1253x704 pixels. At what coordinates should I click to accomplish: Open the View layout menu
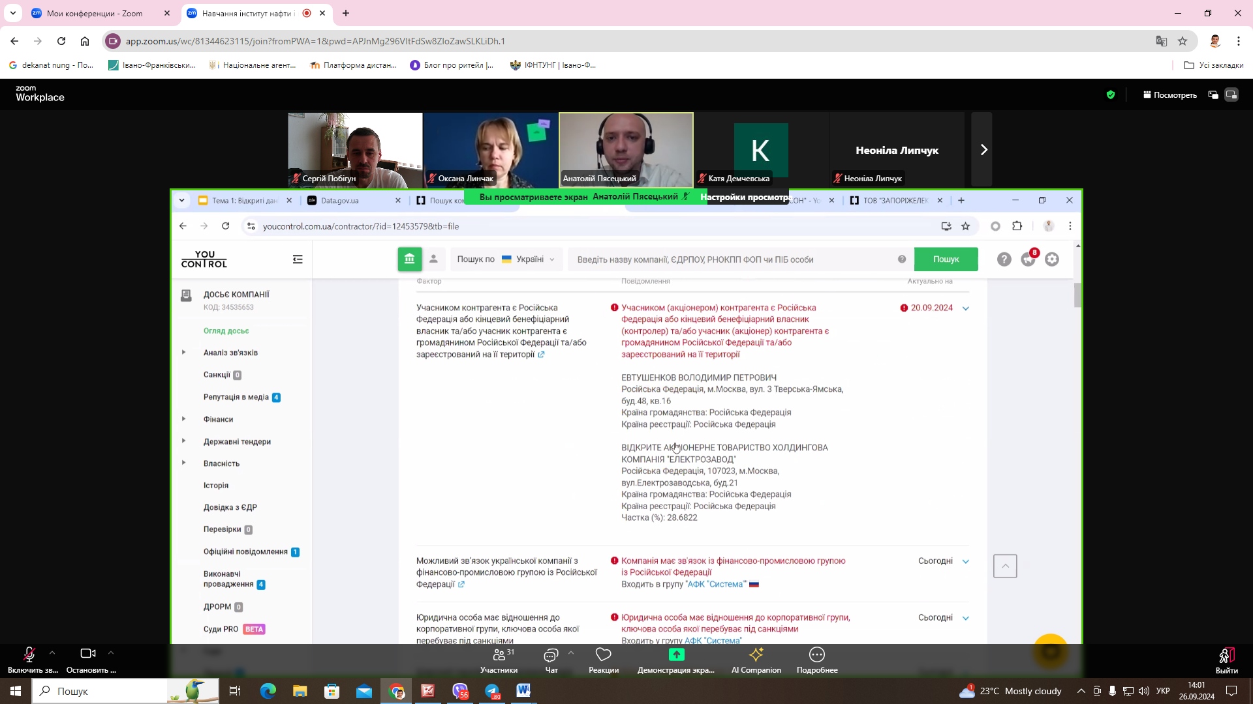click(x=1169, y=95)
